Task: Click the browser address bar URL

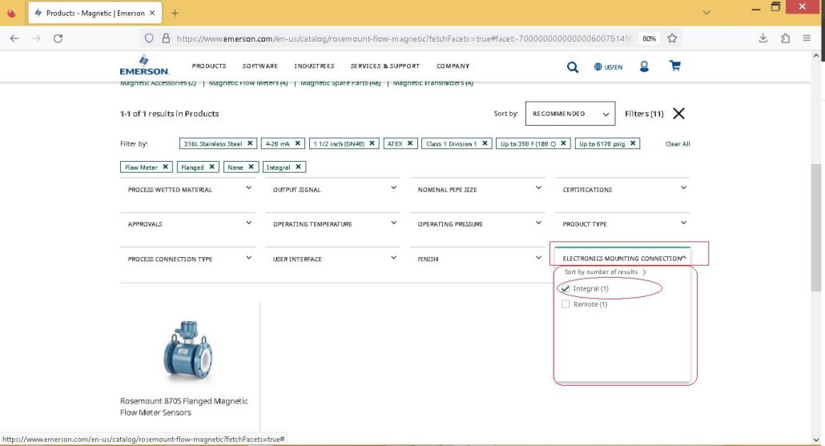Action: click(x=403, y=38)
